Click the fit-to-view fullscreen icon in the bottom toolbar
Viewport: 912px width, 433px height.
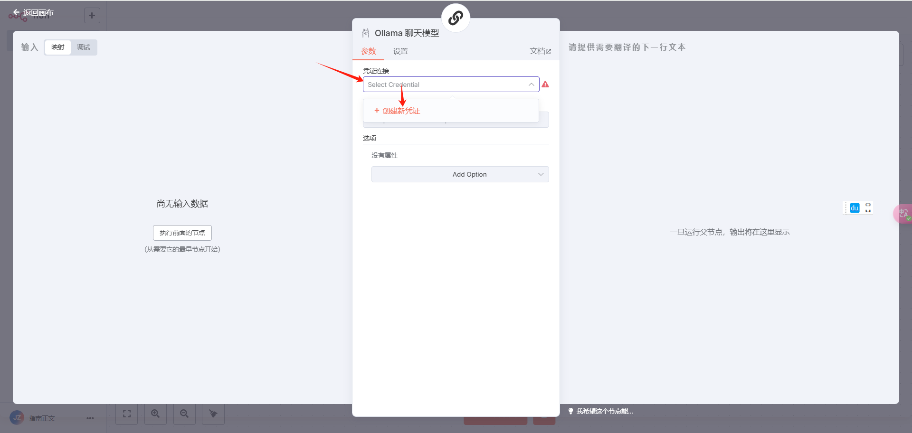point(127,414)
